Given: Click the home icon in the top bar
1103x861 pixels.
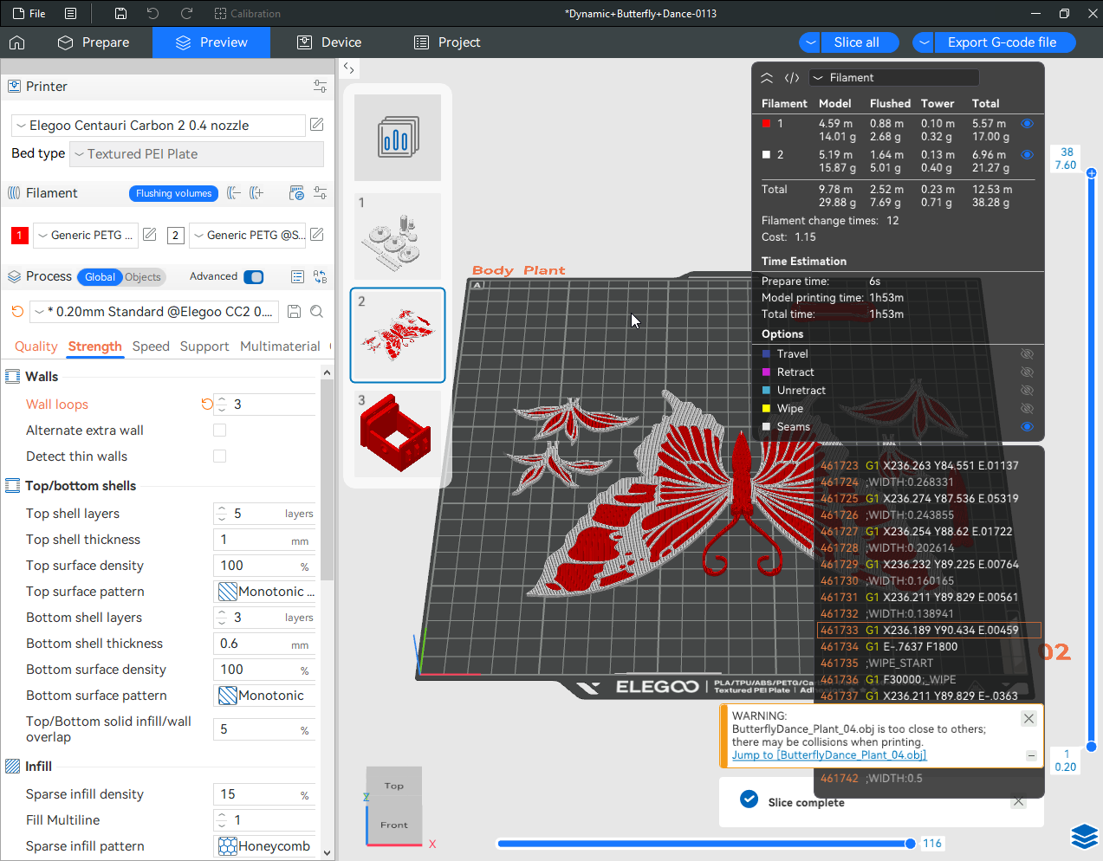Looking at the screenshot, I should point(17,42).
